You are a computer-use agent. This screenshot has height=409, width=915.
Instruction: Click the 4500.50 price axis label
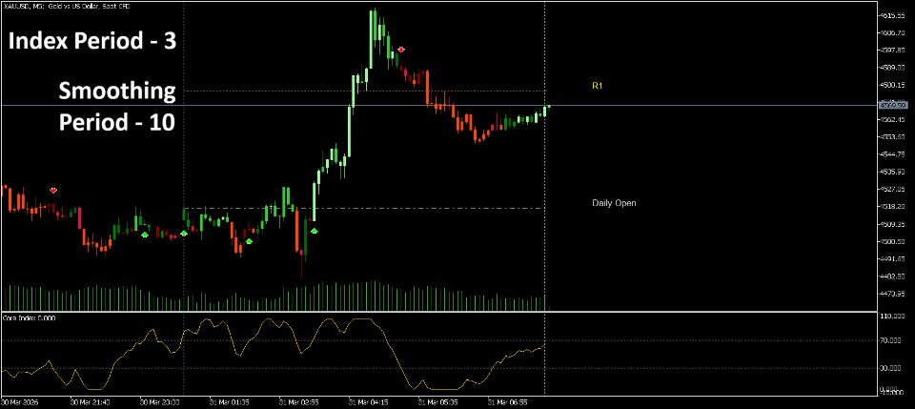893,241
